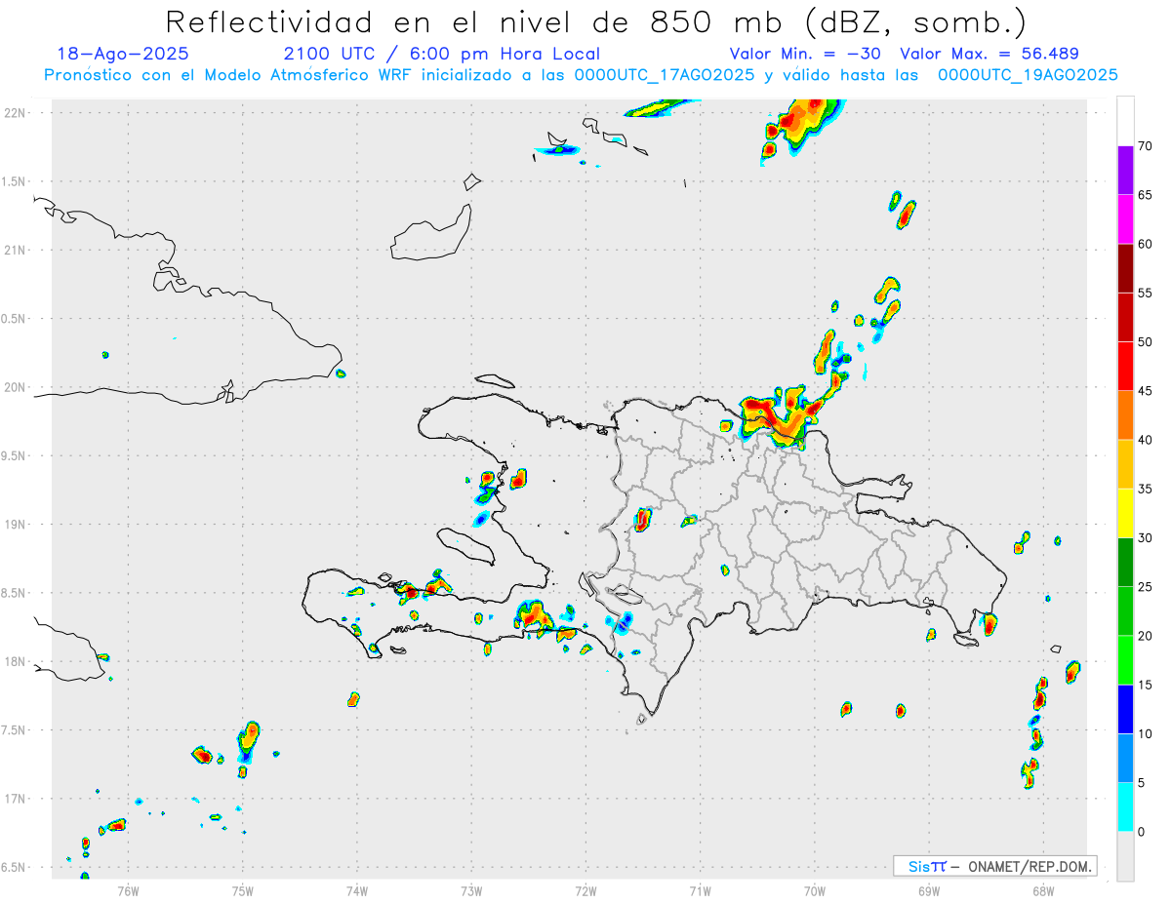This screenshot has width=1171, height=904.
Task: Click the '18N' latitude label
Action: (15, 662)
